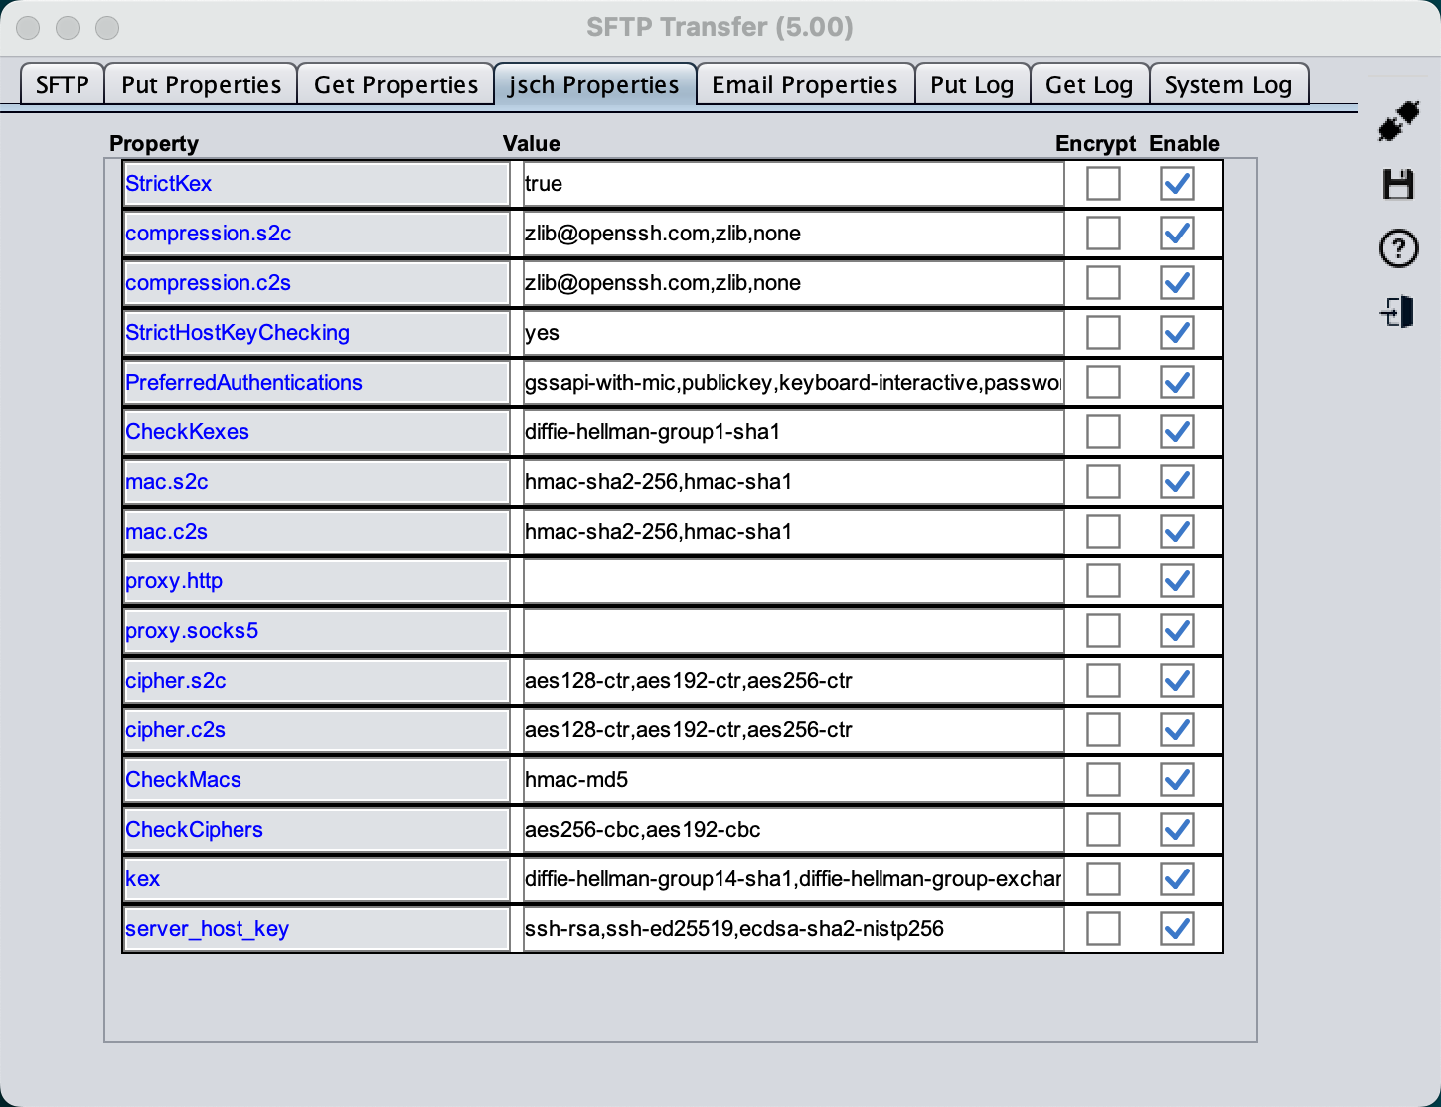The image size is (1441, 1107).
Task: Click the compression.s2c value field
Action: click(792, 234)
